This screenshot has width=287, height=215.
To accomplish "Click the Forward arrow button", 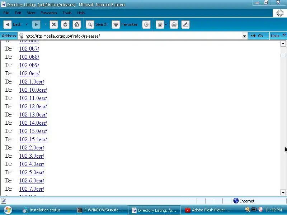I will (x=36, y=24).
